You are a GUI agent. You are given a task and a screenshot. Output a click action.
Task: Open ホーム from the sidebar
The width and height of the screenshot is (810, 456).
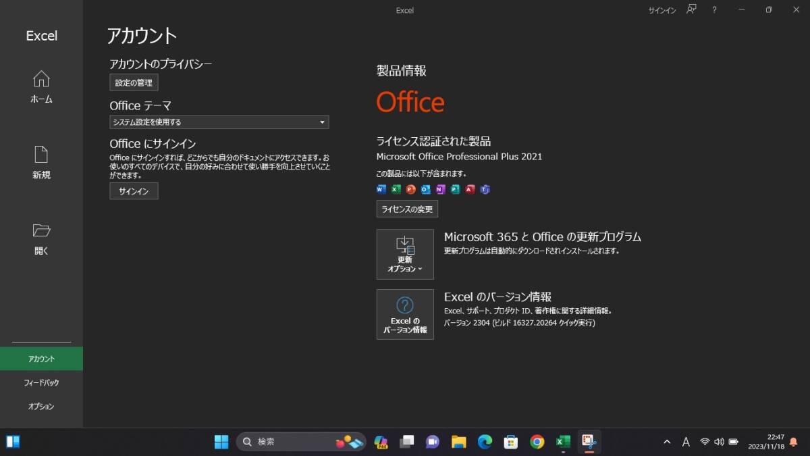40,88
